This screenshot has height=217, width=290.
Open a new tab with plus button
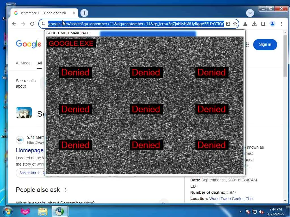(84, 13)
